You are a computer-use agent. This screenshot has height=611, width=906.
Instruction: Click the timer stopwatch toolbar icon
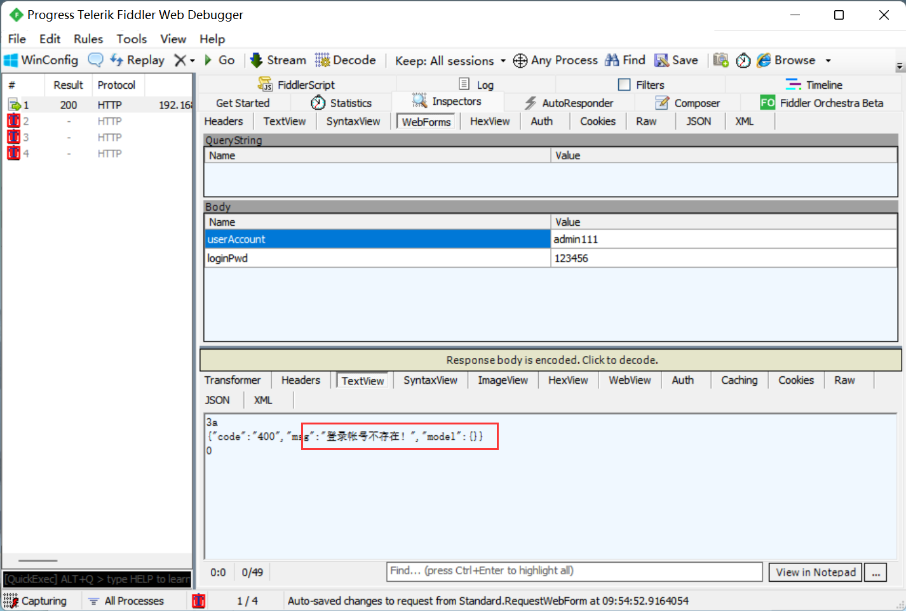tap(743, 60)
